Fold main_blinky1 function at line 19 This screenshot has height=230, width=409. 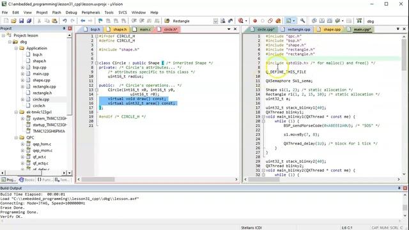263,116
